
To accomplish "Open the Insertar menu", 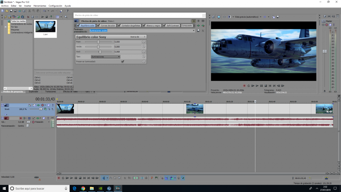I will point(27,6).
